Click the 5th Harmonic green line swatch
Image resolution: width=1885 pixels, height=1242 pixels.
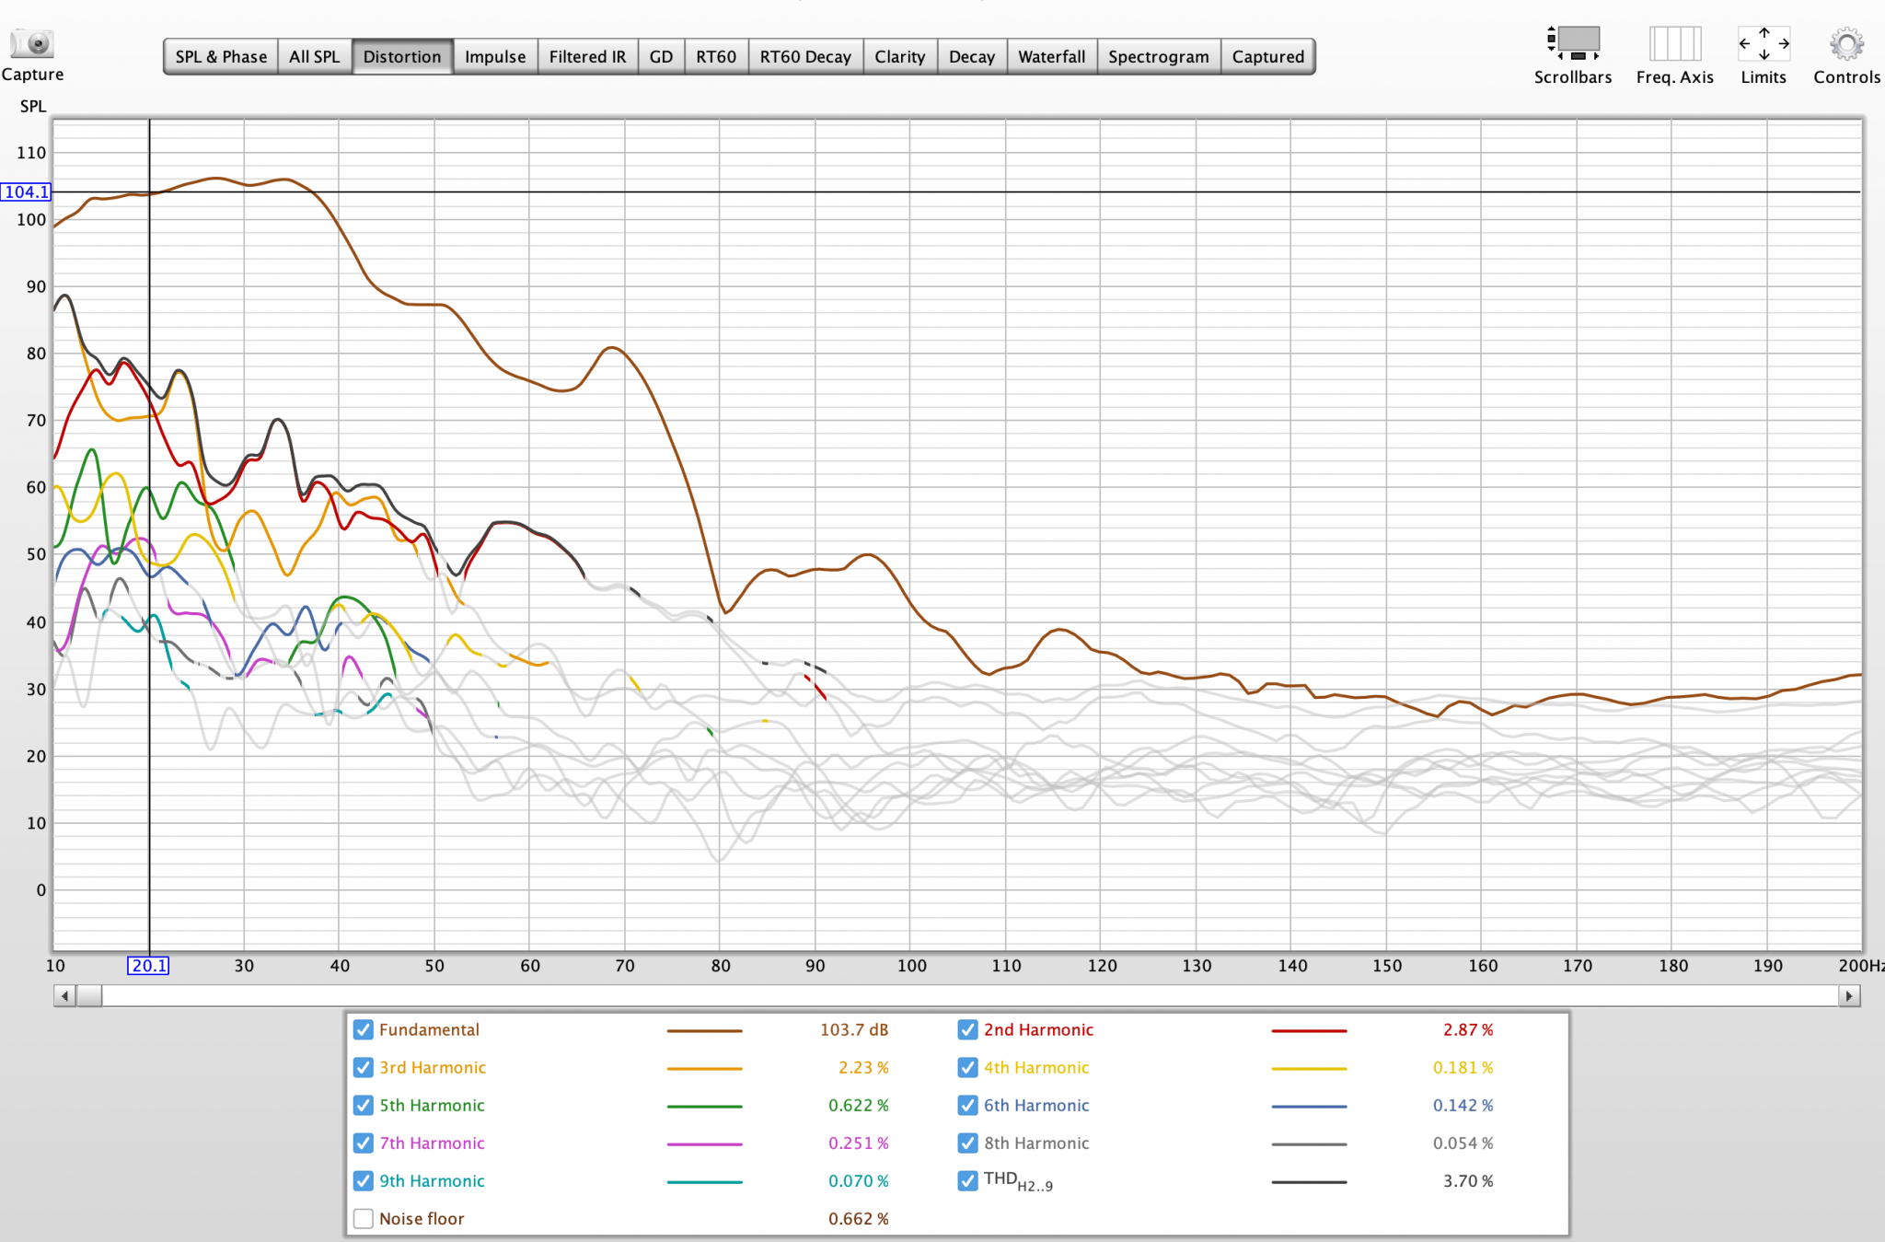[704, 1107]
